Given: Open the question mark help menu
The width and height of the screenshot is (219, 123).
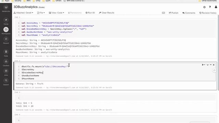Looking at the screenshot, I should [x=210, y=7].
